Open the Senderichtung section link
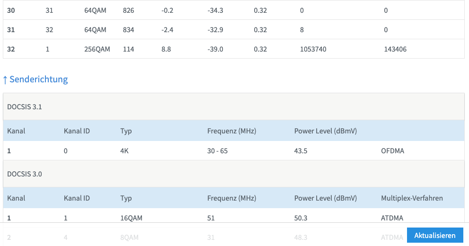469x246 pixels. tap(39, 79)
